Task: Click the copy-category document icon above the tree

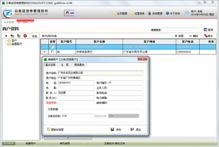Action: pos(19,36)
